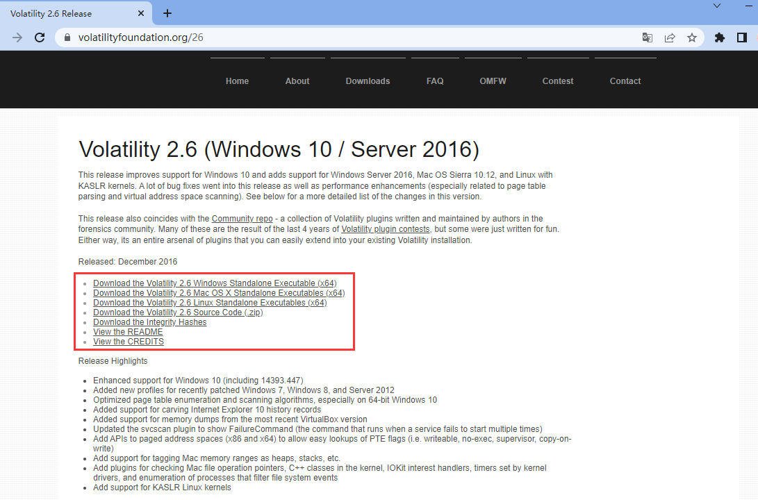This screenshot has width=758, height=500.
Task: Open the Download the Integrity Hashes link
Action: pyautogui.click(x=150, y=322)
